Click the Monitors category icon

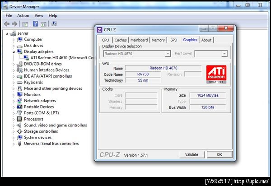click(19, 94)
